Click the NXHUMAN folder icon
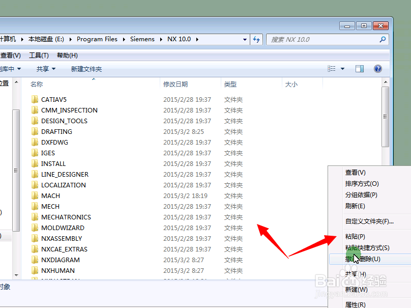The image size is (411, 308). coord(35,270)
